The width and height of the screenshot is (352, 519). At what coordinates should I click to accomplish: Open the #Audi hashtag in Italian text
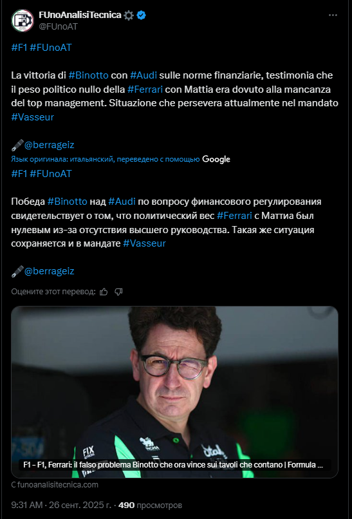[x=144, y=75]
